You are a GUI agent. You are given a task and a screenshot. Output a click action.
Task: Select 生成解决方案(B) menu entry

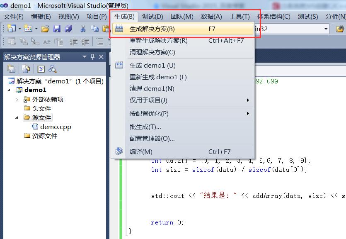coord(183,29)
